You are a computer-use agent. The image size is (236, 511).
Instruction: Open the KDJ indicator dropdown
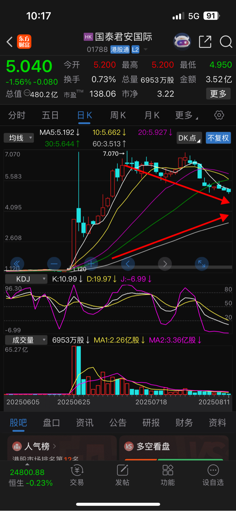[x=26, y=279]
